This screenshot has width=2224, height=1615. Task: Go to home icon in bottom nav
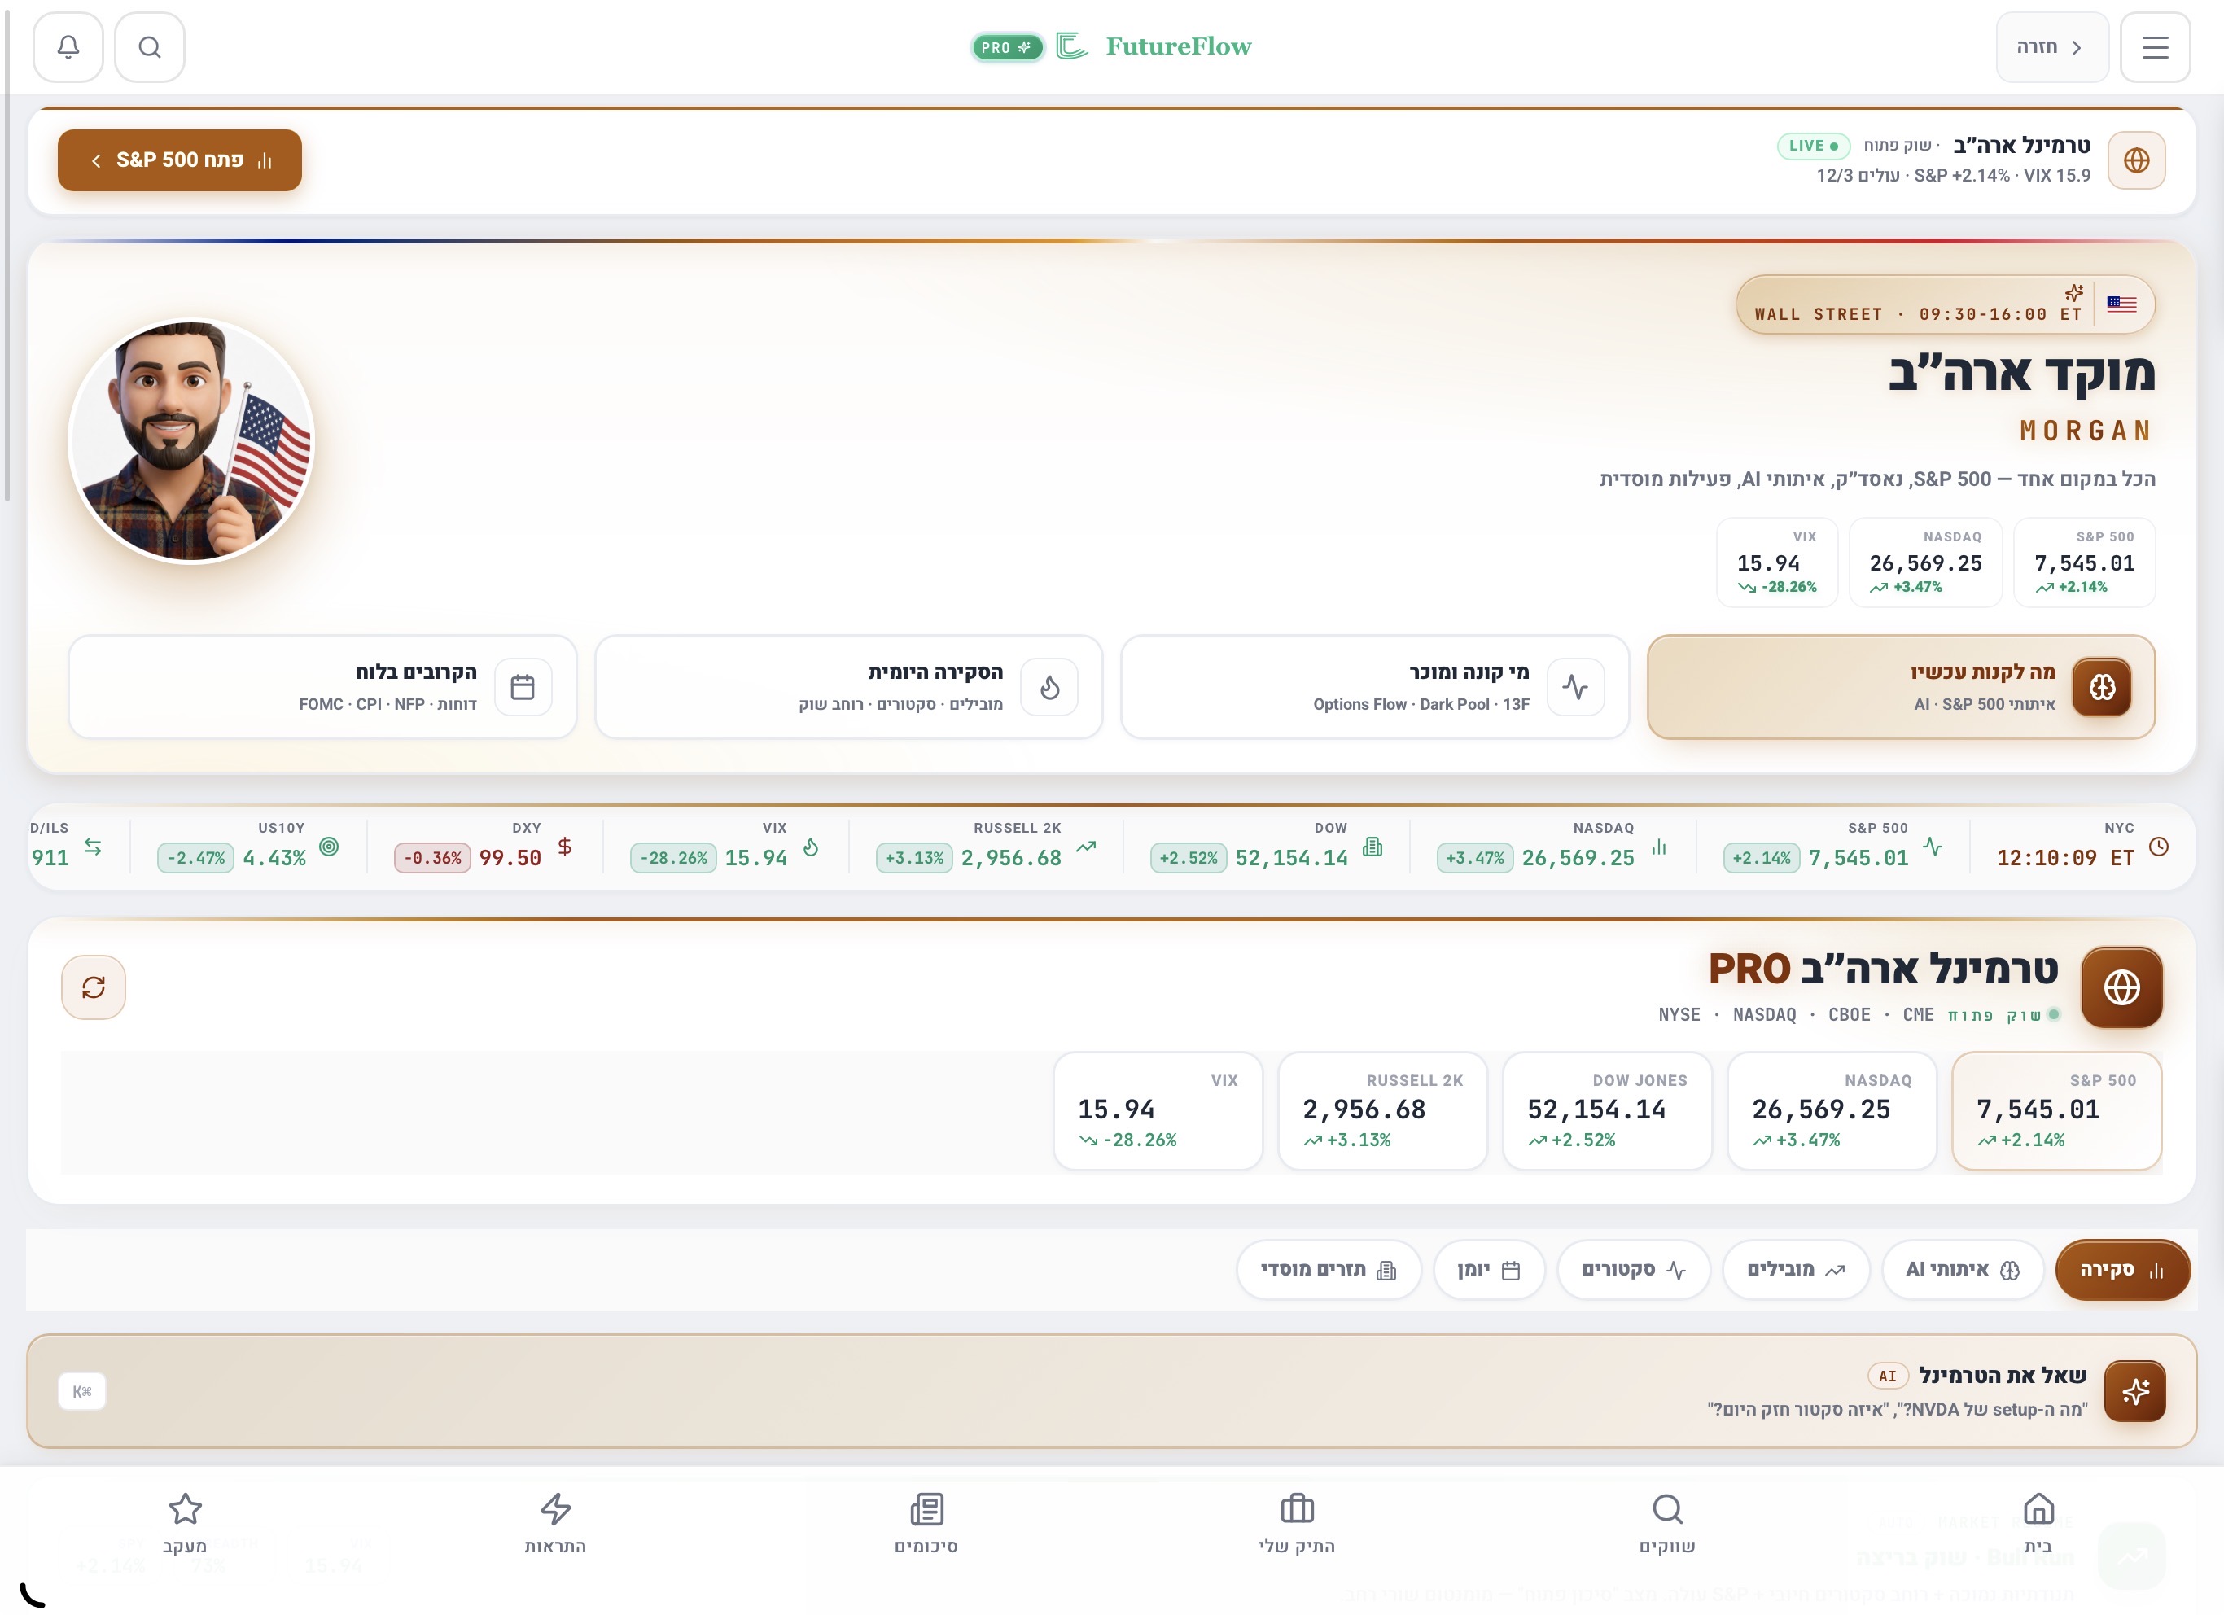[x=2038, y=1523]
